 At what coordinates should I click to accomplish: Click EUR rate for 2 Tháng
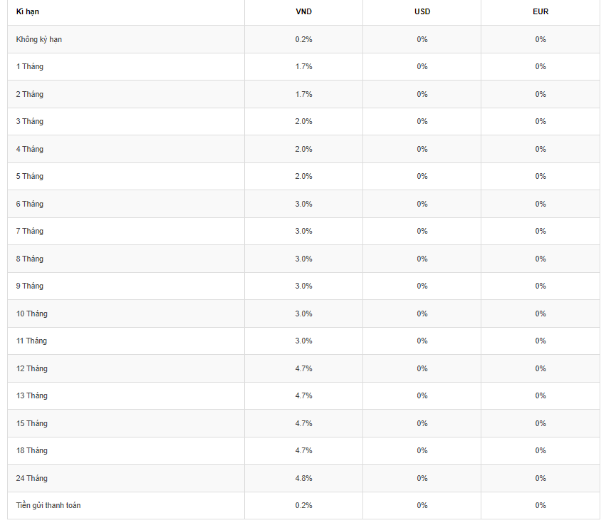[540, 94]
